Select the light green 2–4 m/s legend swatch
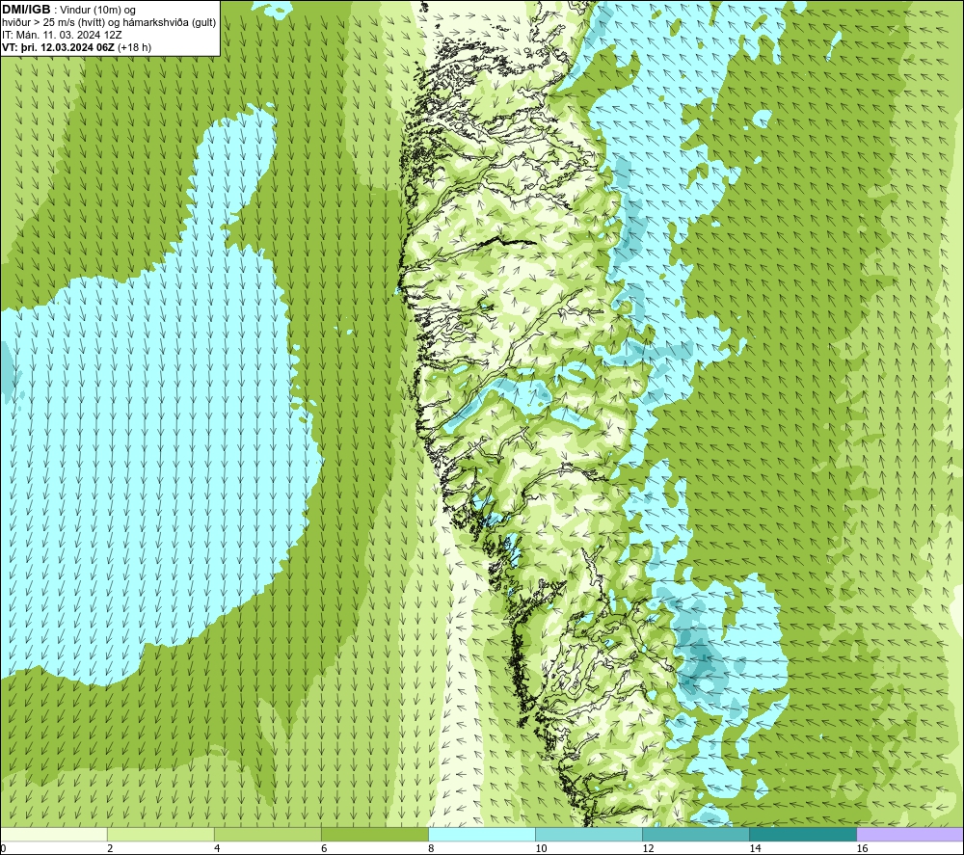Screen dimensions: 964x855 pos(161,834)
